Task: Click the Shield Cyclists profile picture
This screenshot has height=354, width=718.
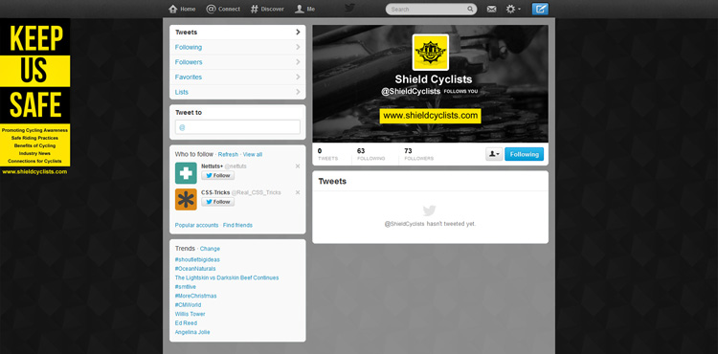Action: [x=431, y=52]
